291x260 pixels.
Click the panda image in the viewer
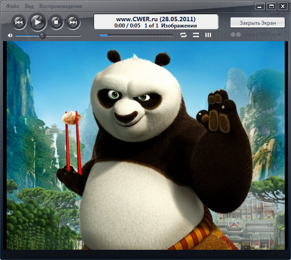(x=145, y=146)
